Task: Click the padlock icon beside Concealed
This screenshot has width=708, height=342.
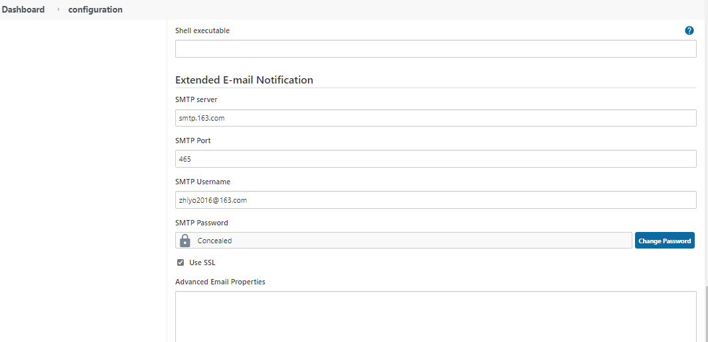Action: [184, 241]
